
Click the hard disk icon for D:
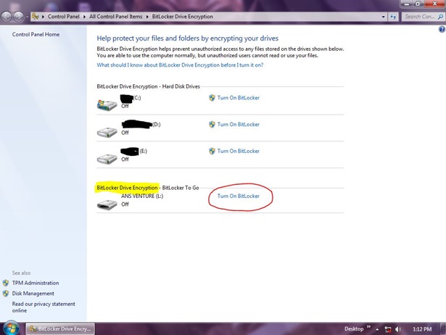click(107, 132)
